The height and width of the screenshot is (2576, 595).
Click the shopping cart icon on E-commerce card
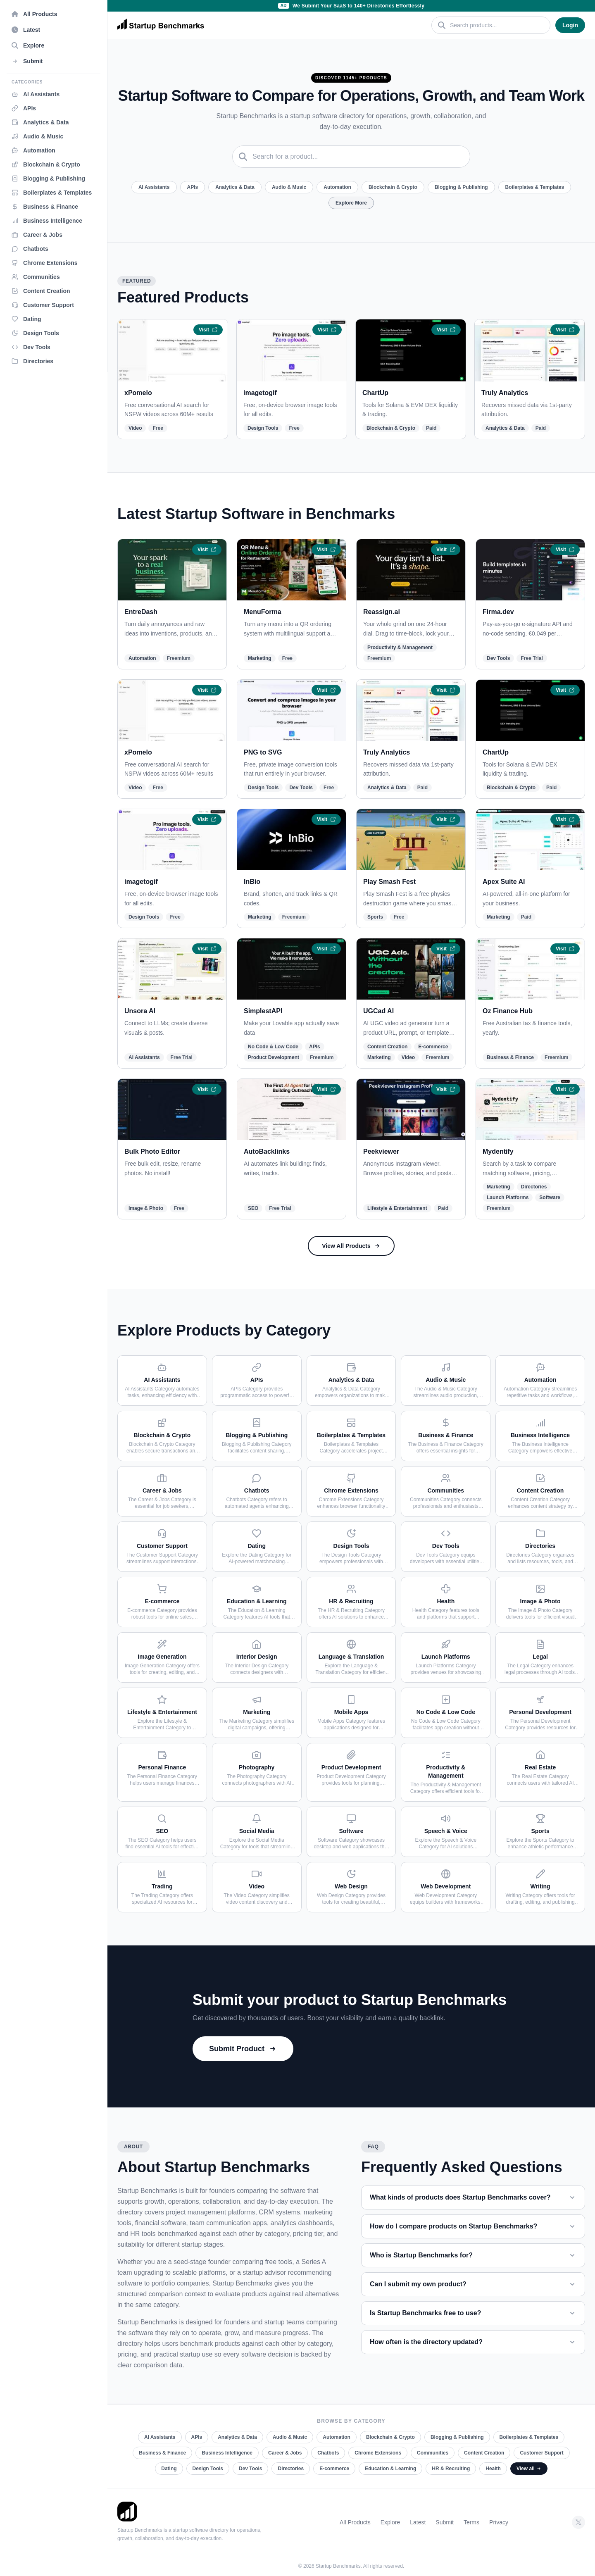point(162,1588)
